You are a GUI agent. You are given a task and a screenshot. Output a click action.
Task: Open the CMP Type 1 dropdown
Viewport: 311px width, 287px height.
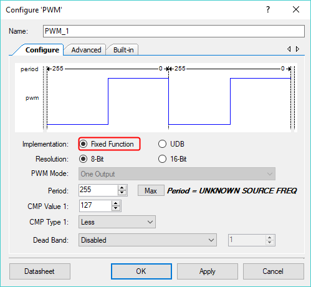pos(117,222)
